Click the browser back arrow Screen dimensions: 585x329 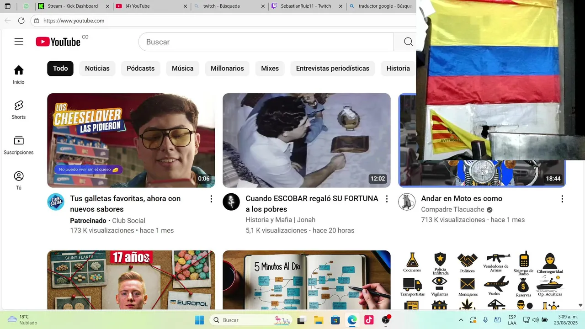click(x=7, y=21)
